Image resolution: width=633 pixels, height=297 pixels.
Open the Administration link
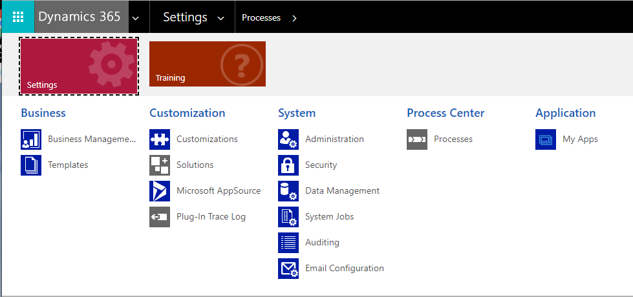tap(334, 139)
